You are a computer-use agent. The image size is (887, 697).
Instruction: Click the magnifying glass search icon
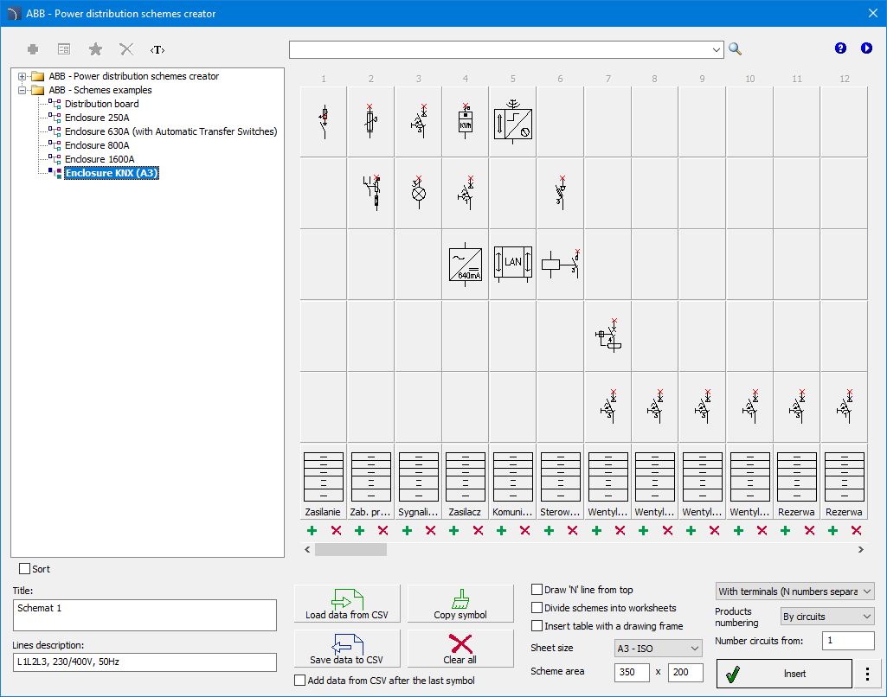tap(735, 49)
